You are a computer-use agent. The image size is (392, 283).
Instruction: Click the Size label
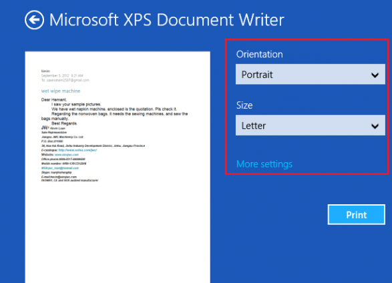[x=244, y=105]
